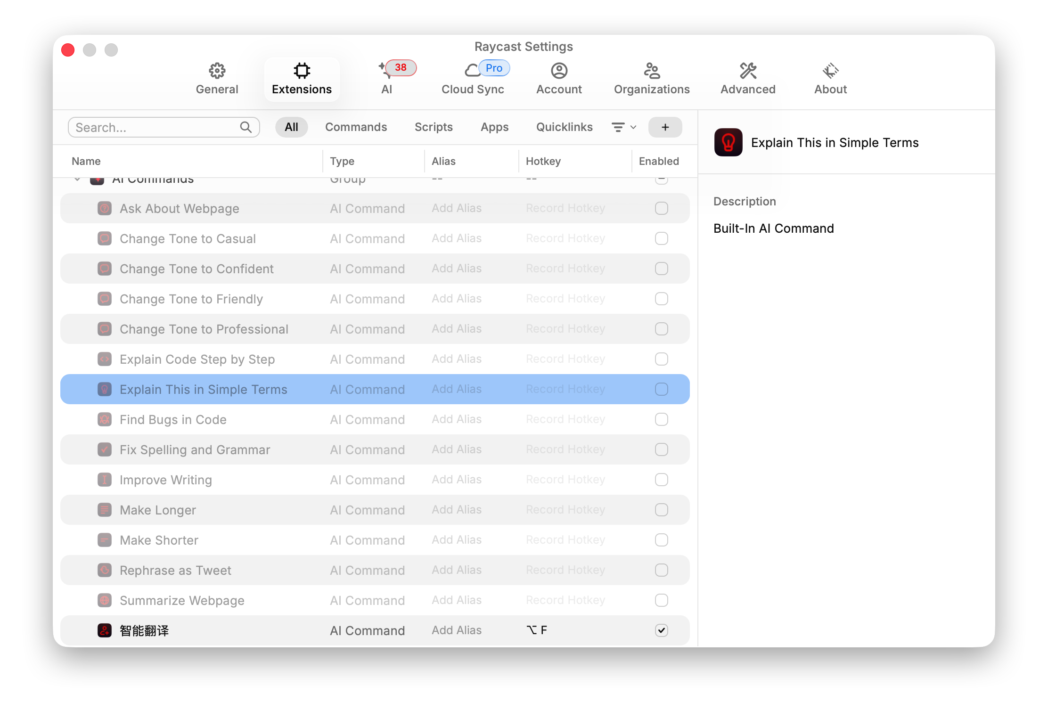Click the Ask About Webpage icon
Viewport: 1048px width, 718px height.
click(x=105, y=208)
